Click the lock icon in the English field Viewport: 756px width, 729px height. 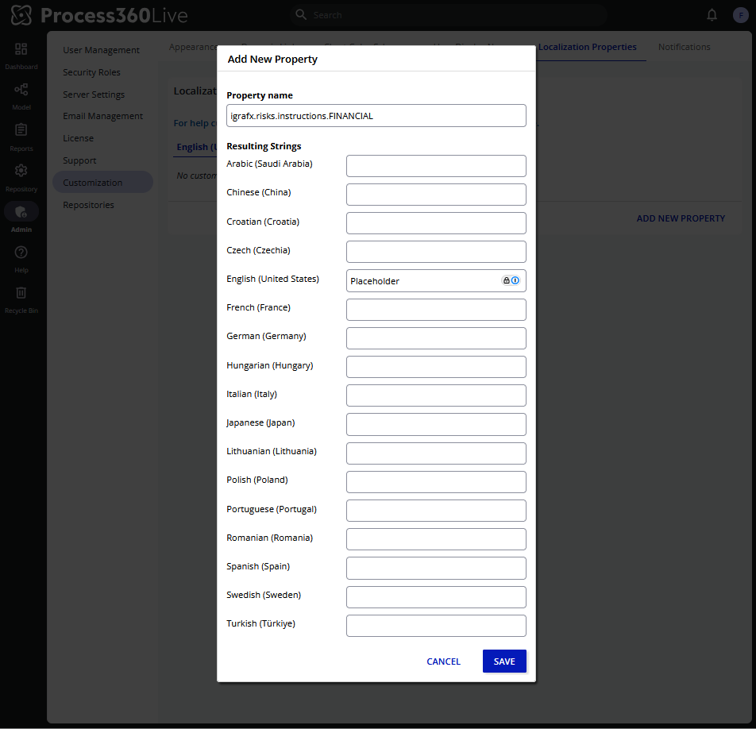506,280
